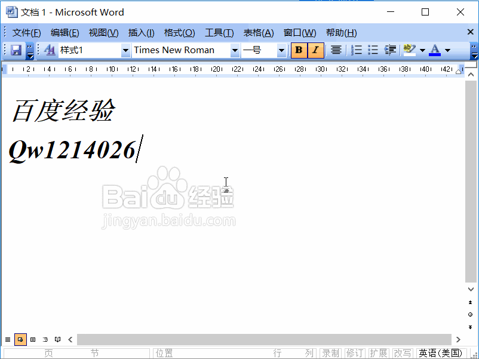479x359 pixels.
Task: Click the Save icon in the toolbar
Action: pos(15,50)
